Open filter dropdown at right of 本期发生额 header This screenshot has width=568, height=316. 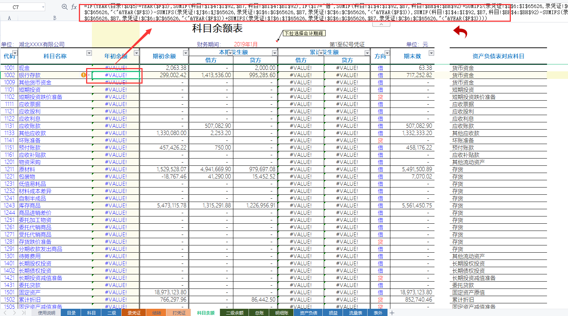coord(275,53)
